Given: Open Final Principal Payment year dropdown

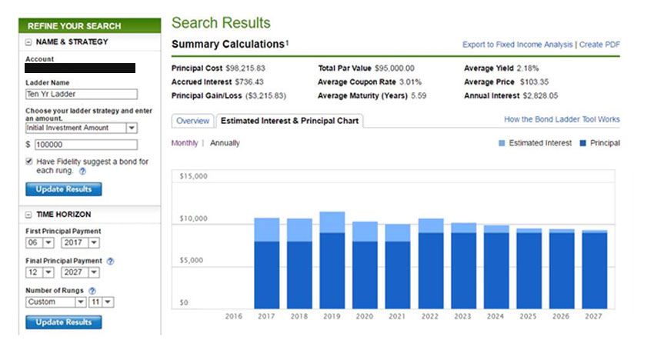Looking at the screenshot, I should coord(93,272).
